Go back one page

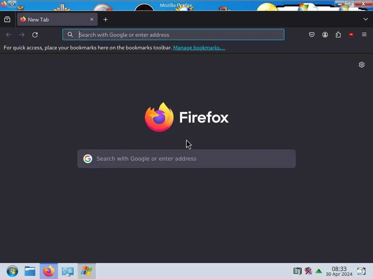[x=9, y=35]
